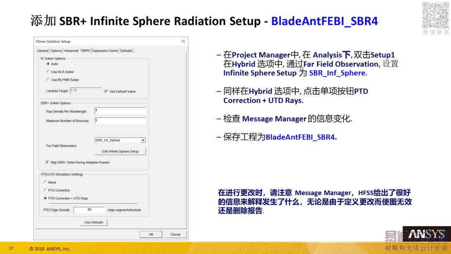Choose Use ACA Solver radio button
The width and height of the screenshot is (451, 254).
pyautogui.click(x=48, y=72)
